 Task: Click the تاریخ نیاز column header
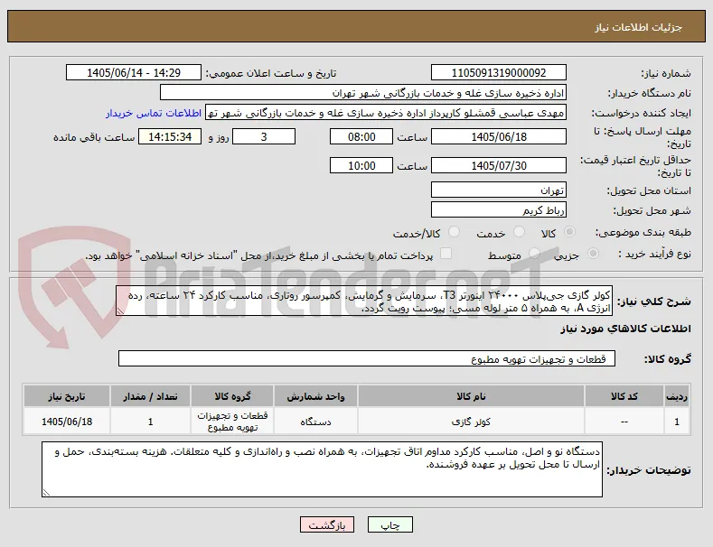67,396
